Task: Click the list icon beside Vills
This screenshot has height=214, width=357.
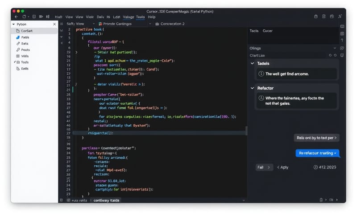Action: click(18, 56)
